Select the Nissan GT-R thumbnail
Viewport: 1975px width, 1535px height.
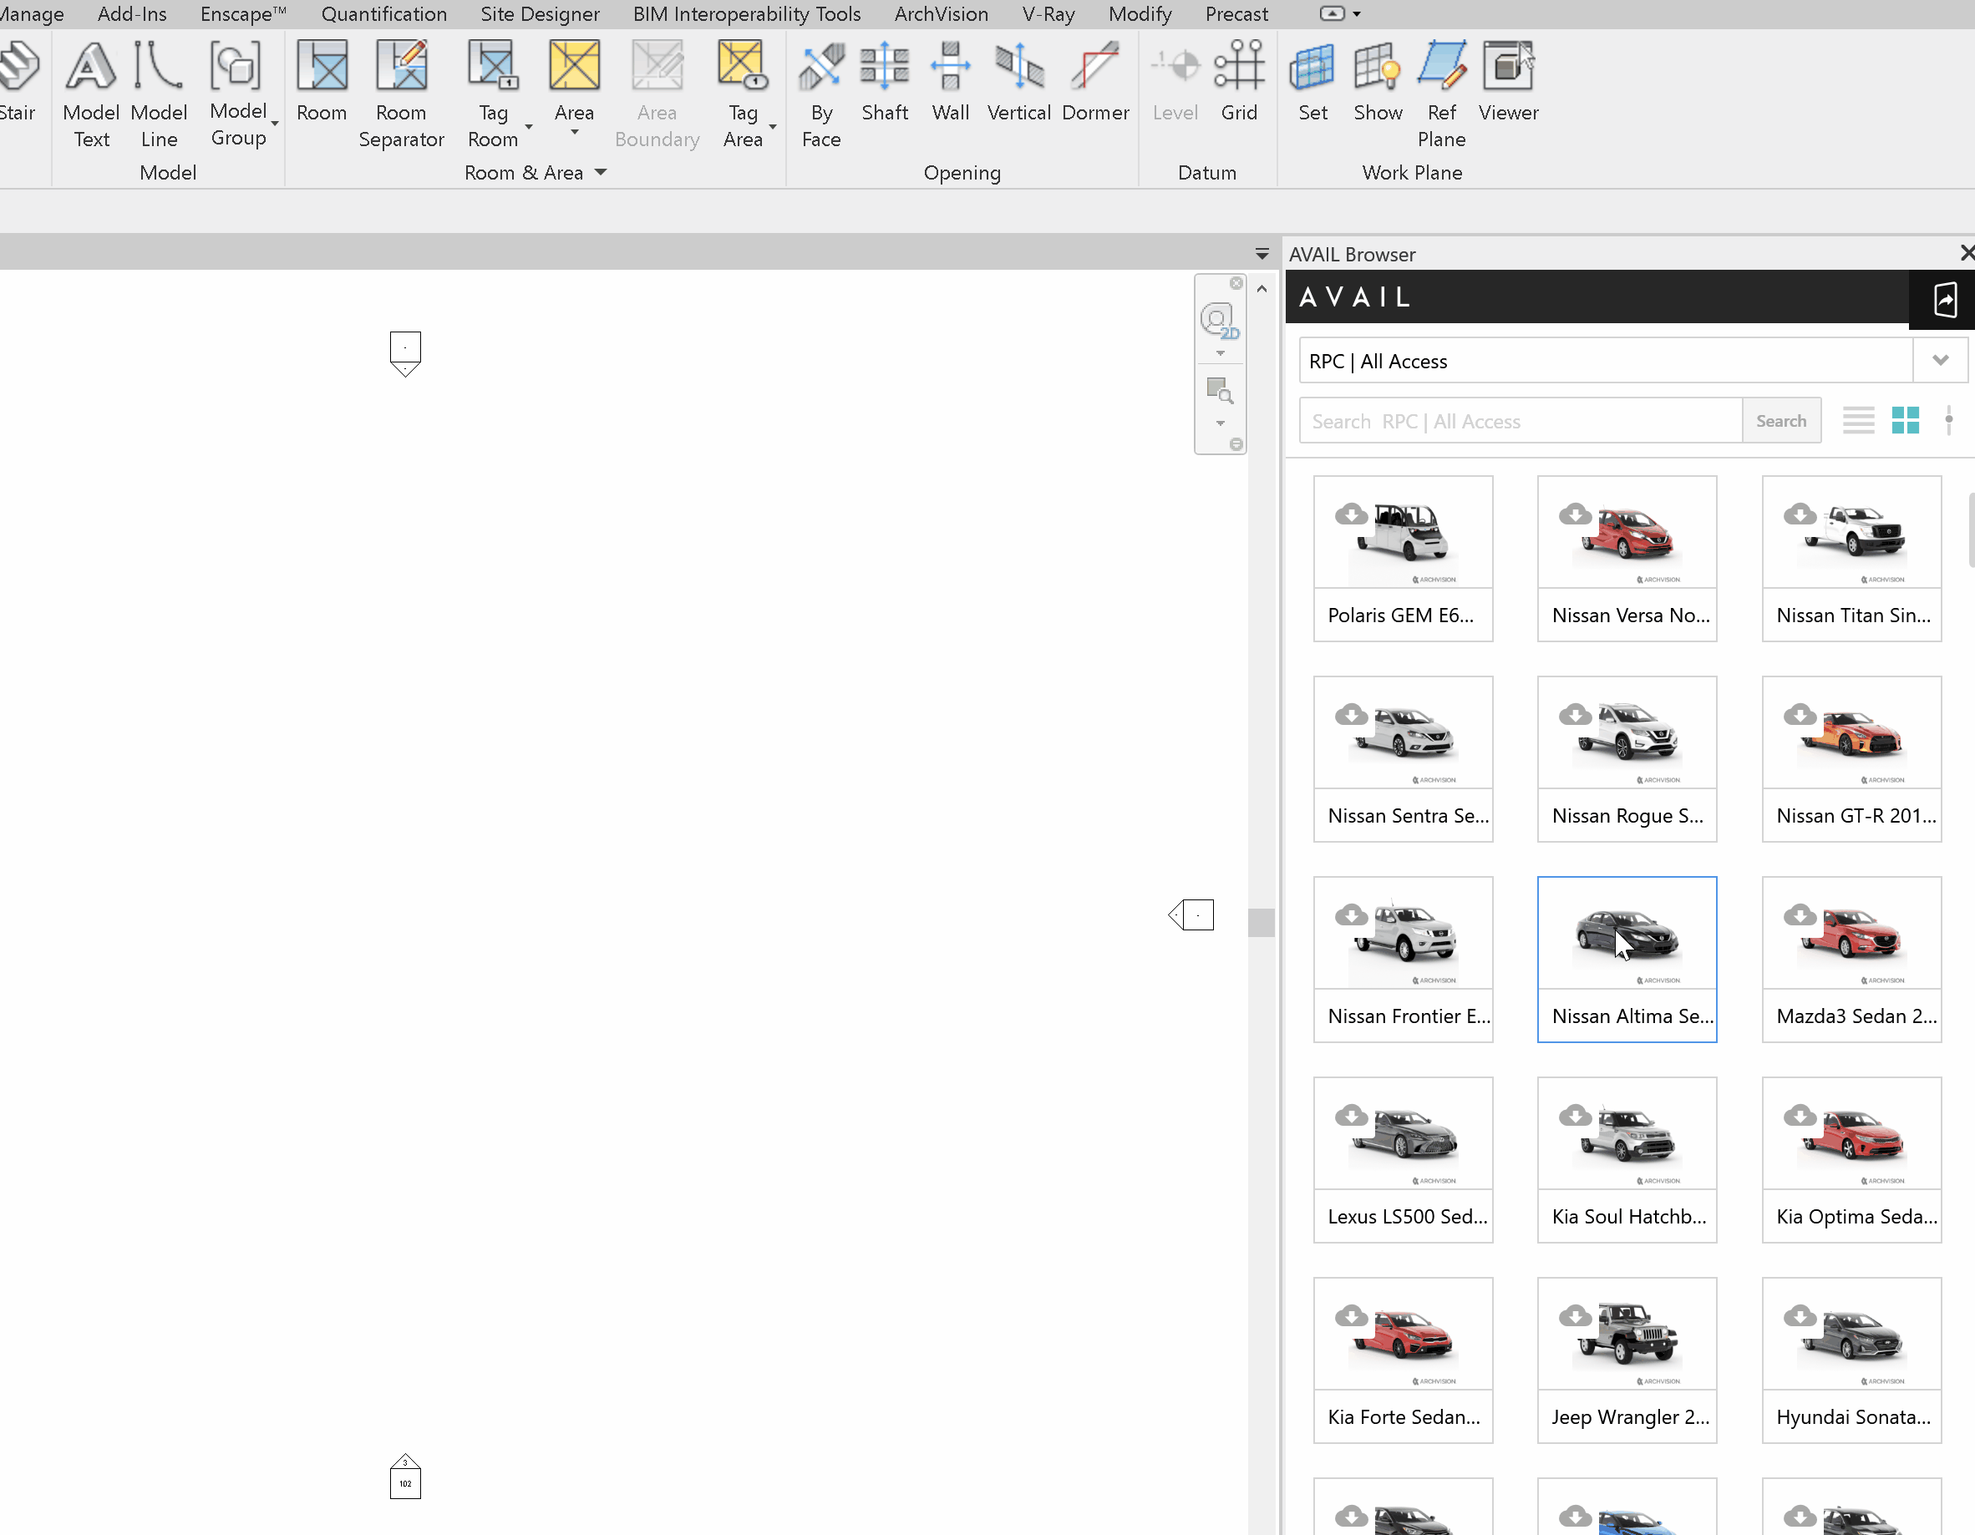1851,733
